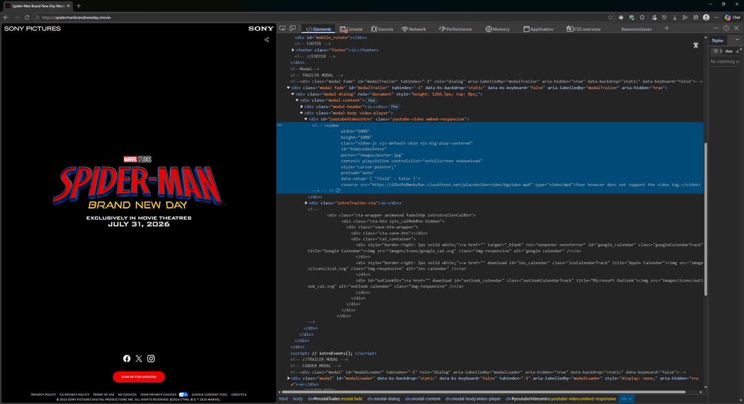Screen dimensions: 744x404
Task: Open the Memory tab
Action: (x=497, y=29)
